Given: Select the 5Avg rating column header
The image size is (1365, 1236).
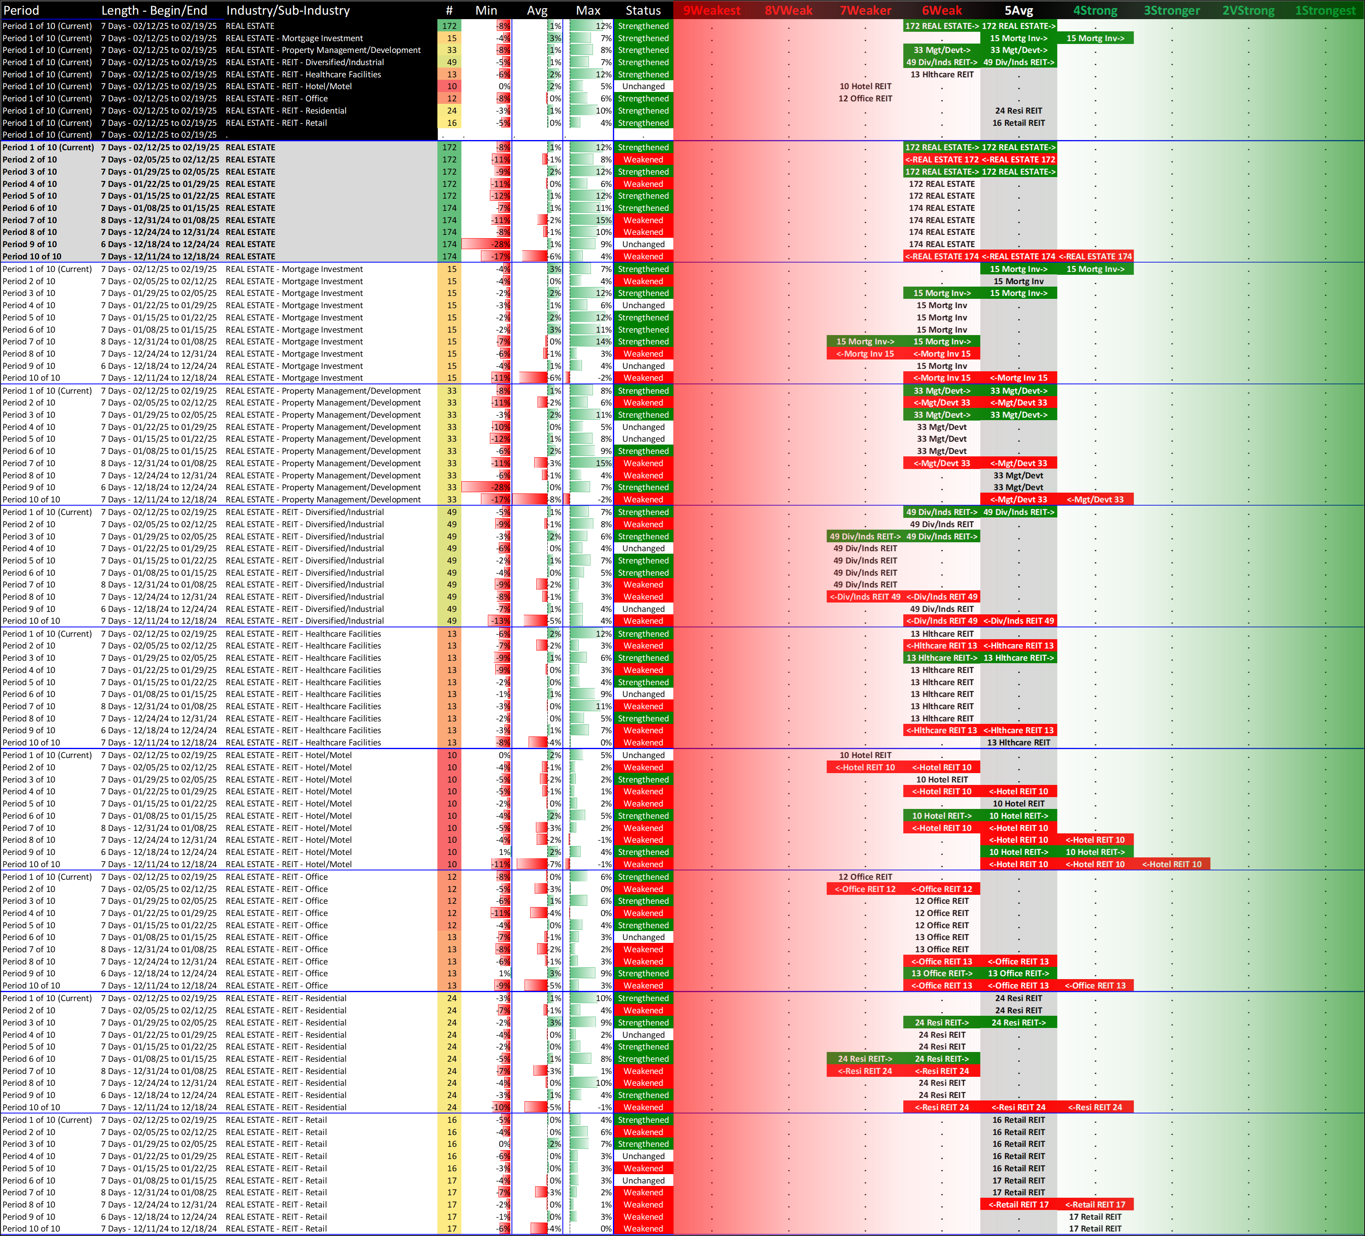Looking at the screenshot, I should 1018,10.
